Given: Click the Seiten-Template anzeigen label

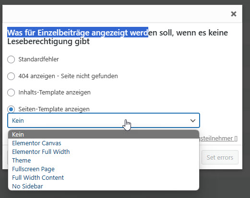Looking at the screenshot, I should pyautogui.click(x=54, y=109).
